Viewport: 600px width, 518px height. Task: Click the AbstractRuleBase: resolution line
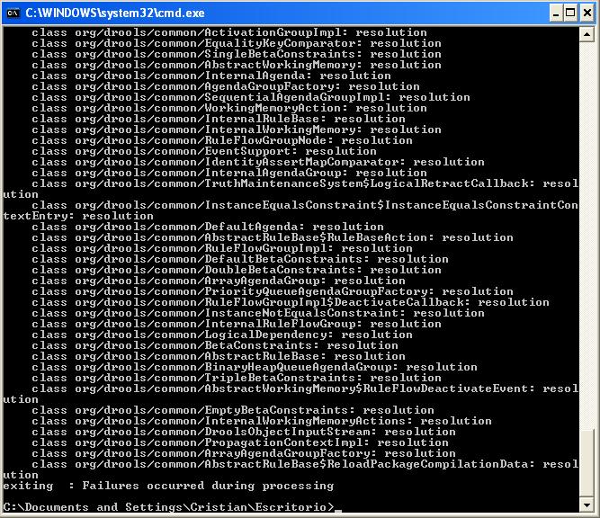219,356
